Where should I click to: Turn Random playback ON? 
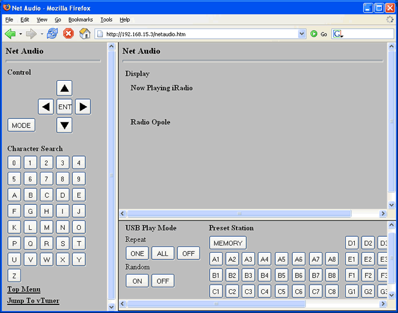pos(137,281)
